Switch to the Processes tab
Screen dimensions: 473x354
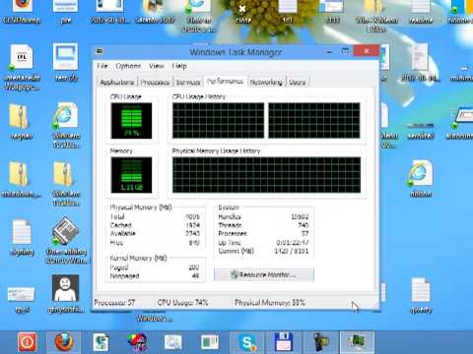tap(155, 82)
